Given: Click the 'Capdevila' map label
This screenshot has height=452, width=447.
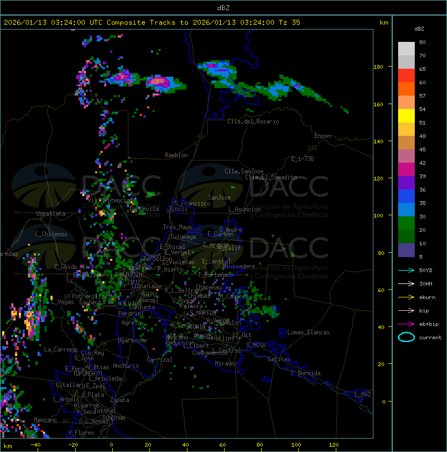Looking at the screenshot, I should click(144, 209).
